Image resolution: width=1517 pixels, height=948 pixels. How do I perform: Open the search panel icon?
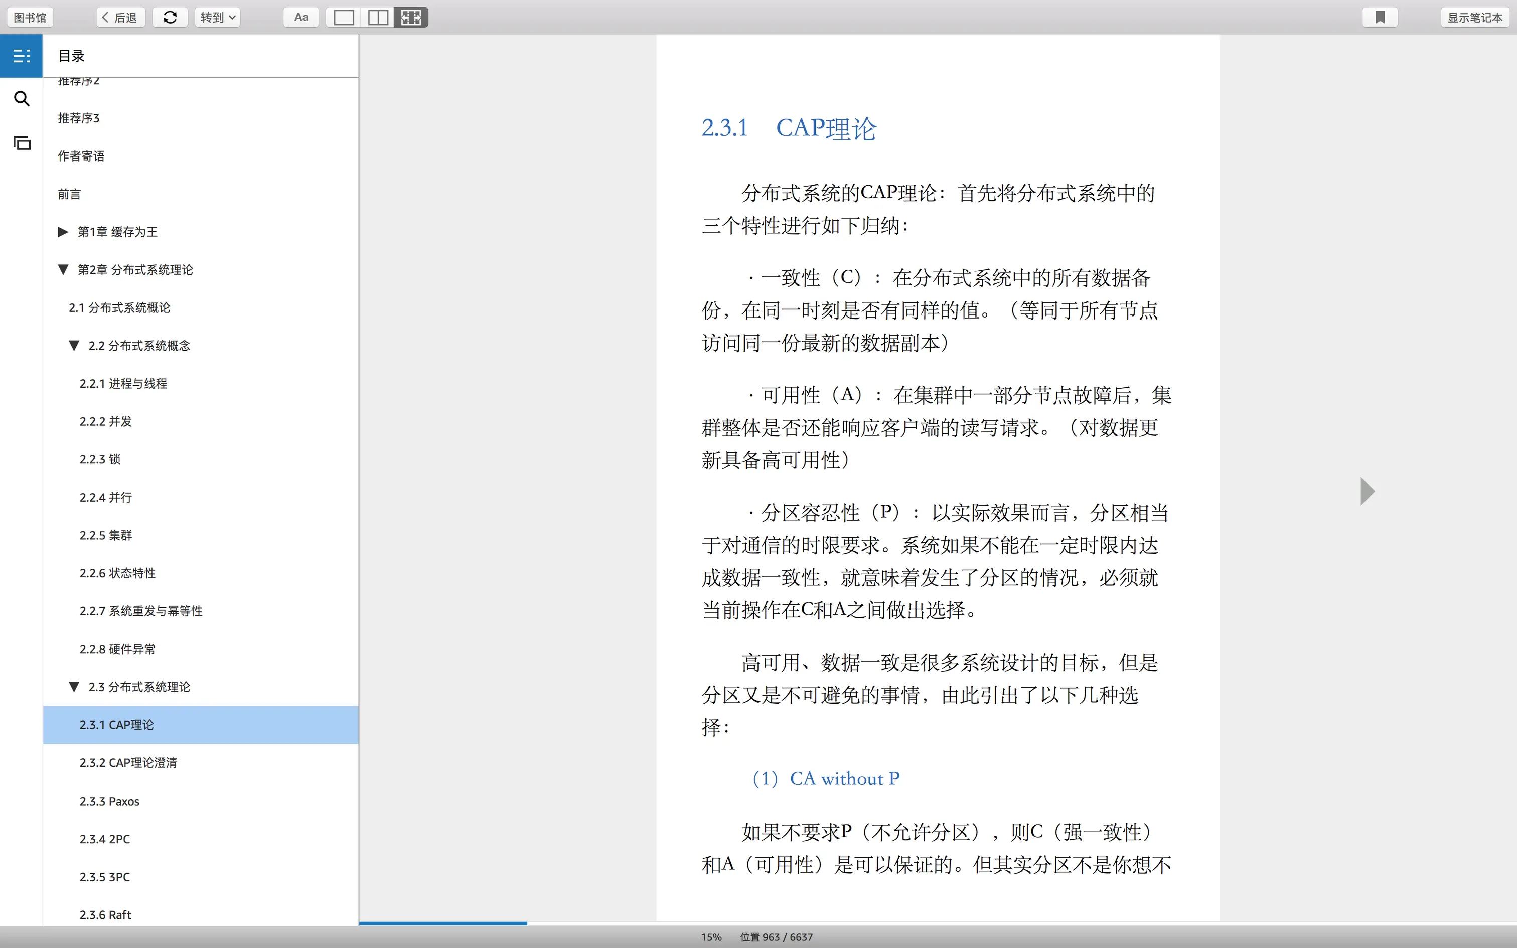coord(21,98)
